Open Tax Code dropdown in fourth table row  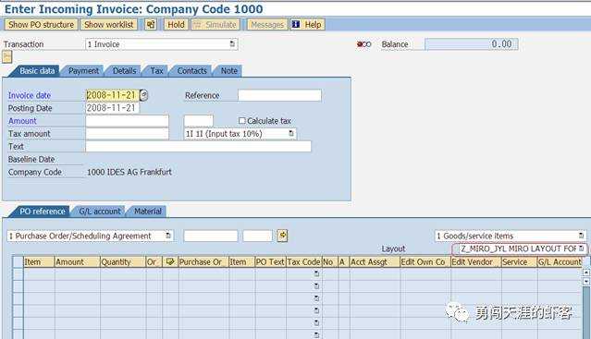pos(316,310)
